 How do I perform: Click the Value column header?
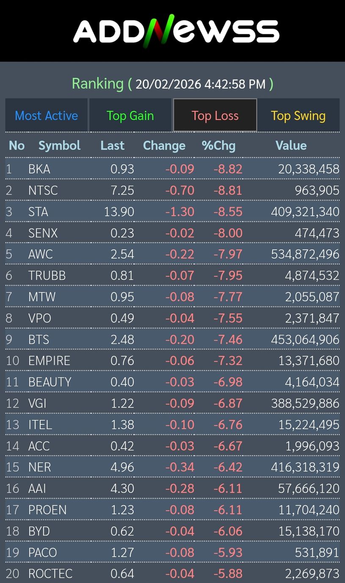pos(291,145)
